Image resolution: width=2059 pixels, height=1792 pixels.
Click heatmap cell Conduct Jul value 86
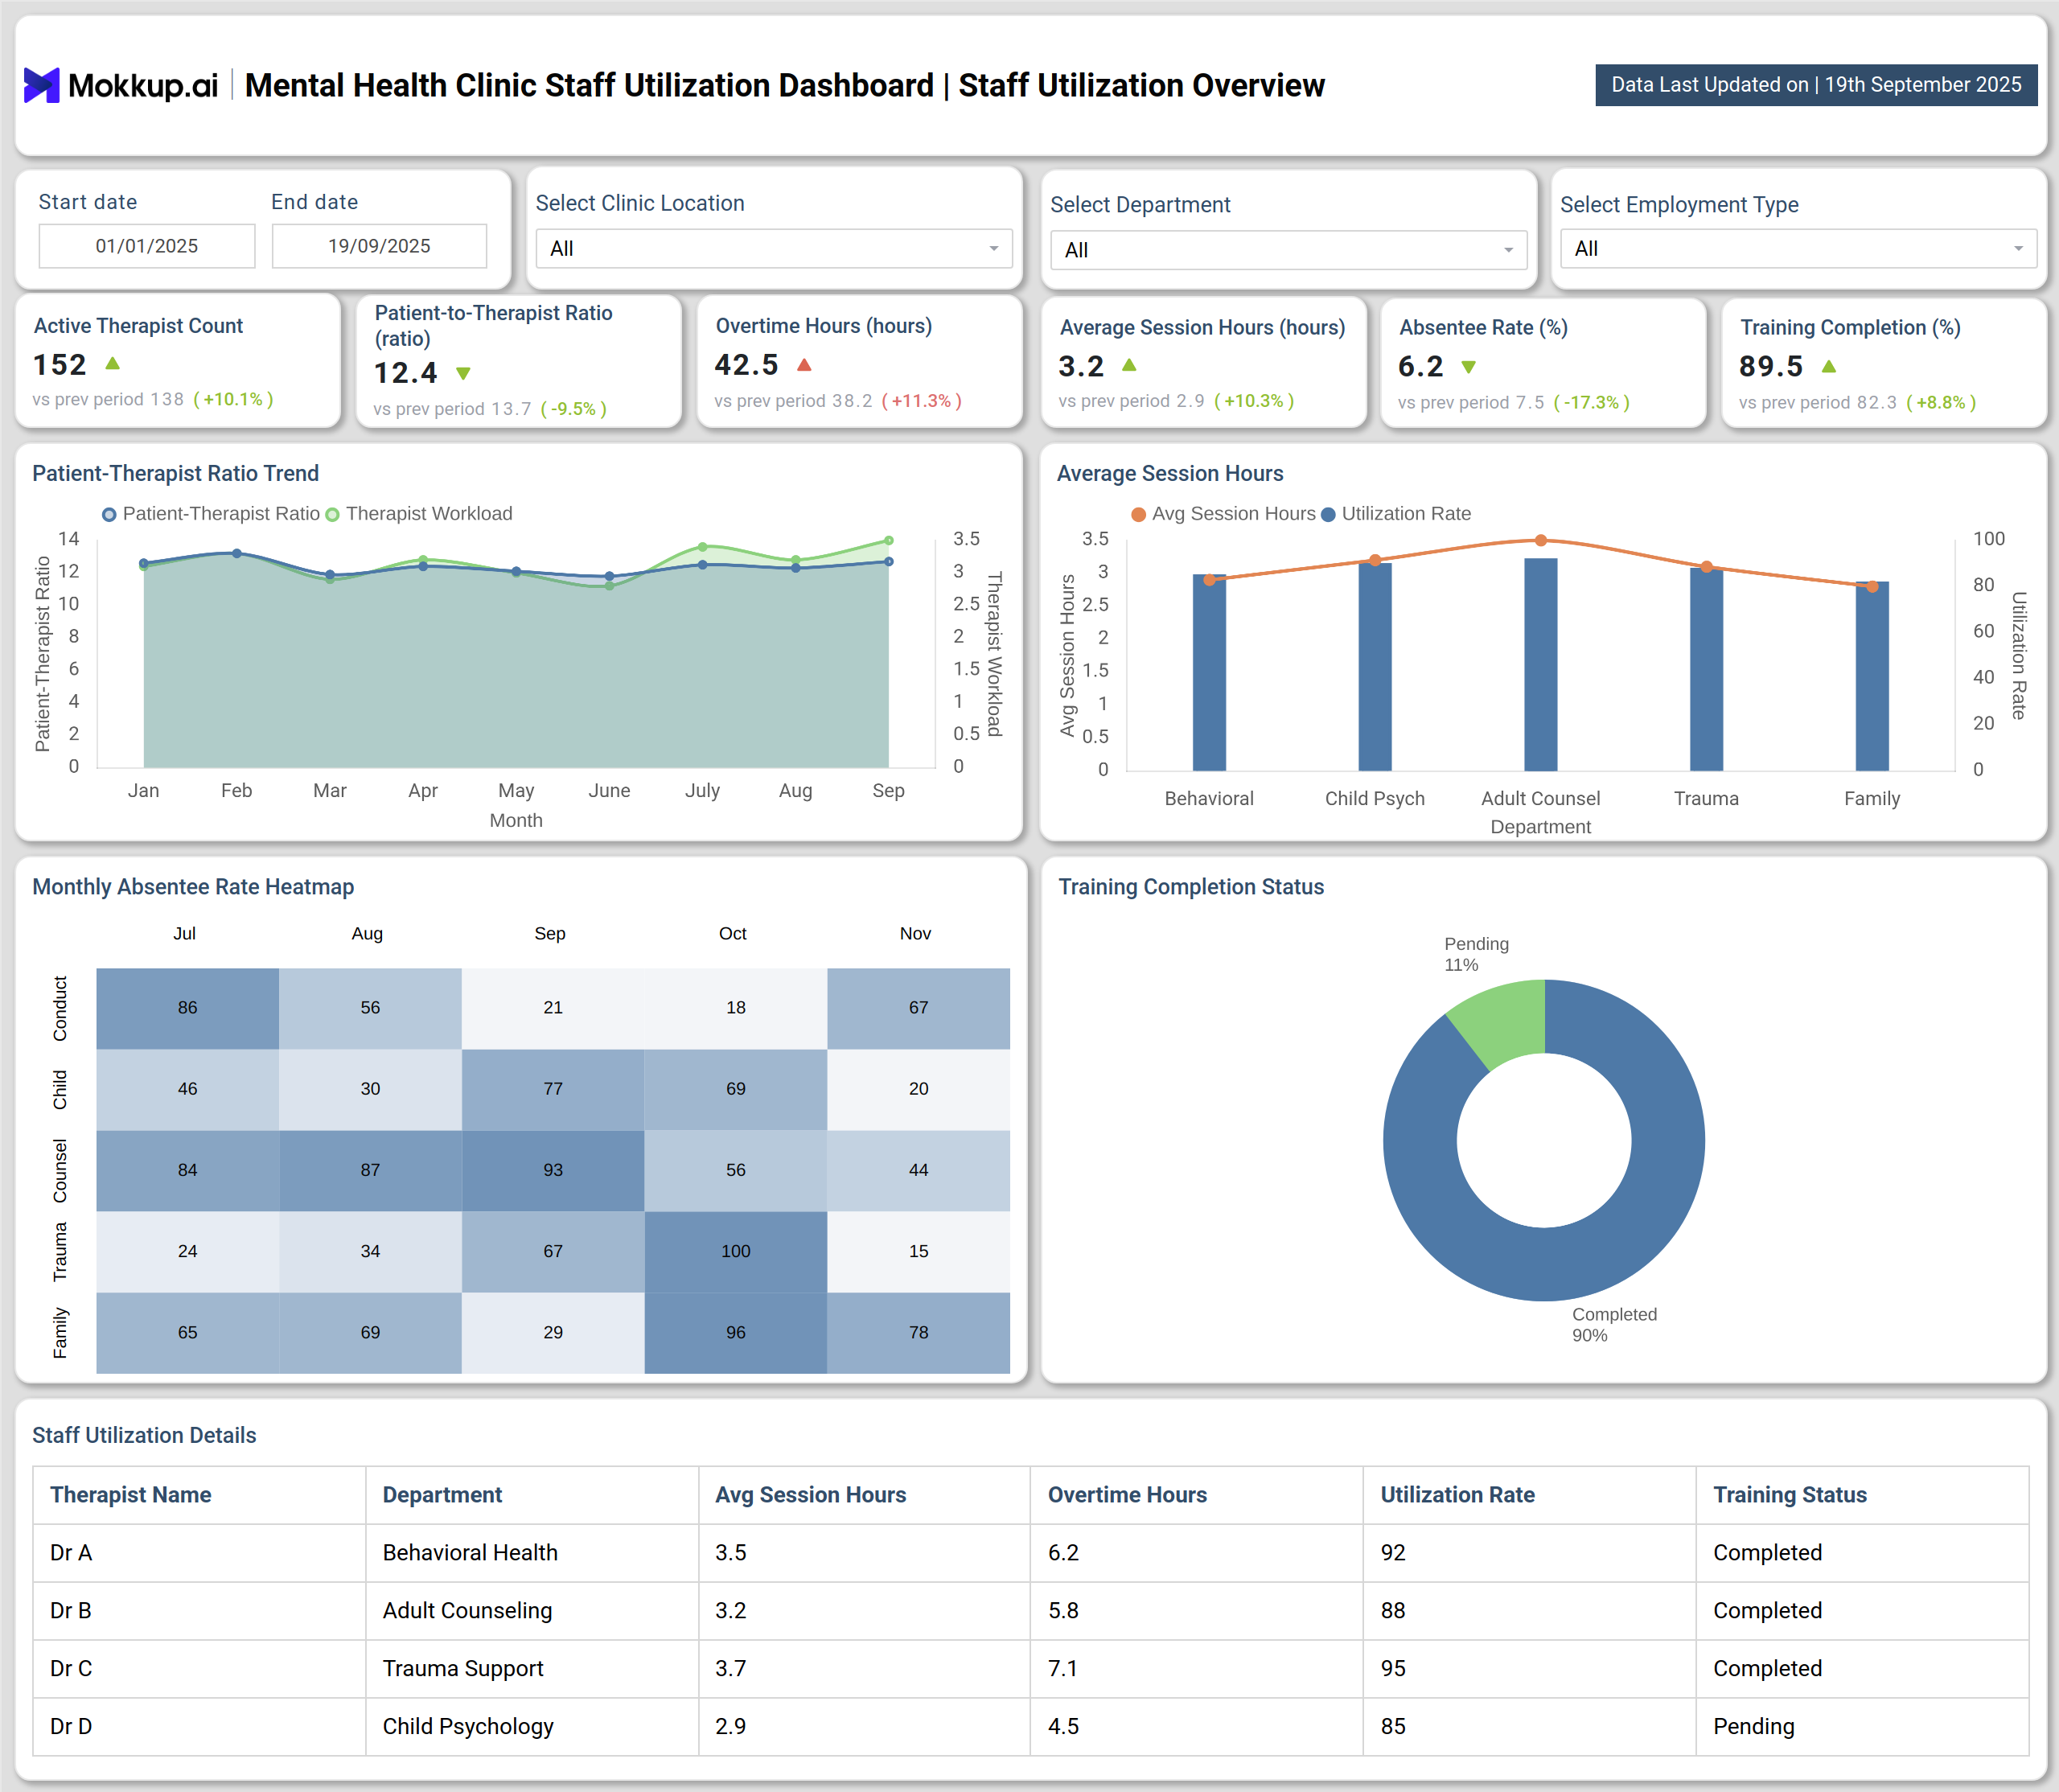point(188,1008)
